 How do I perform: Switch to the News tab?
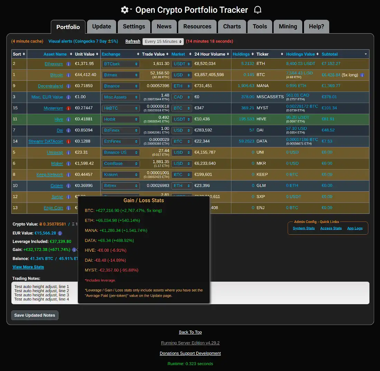click(164, 26)
